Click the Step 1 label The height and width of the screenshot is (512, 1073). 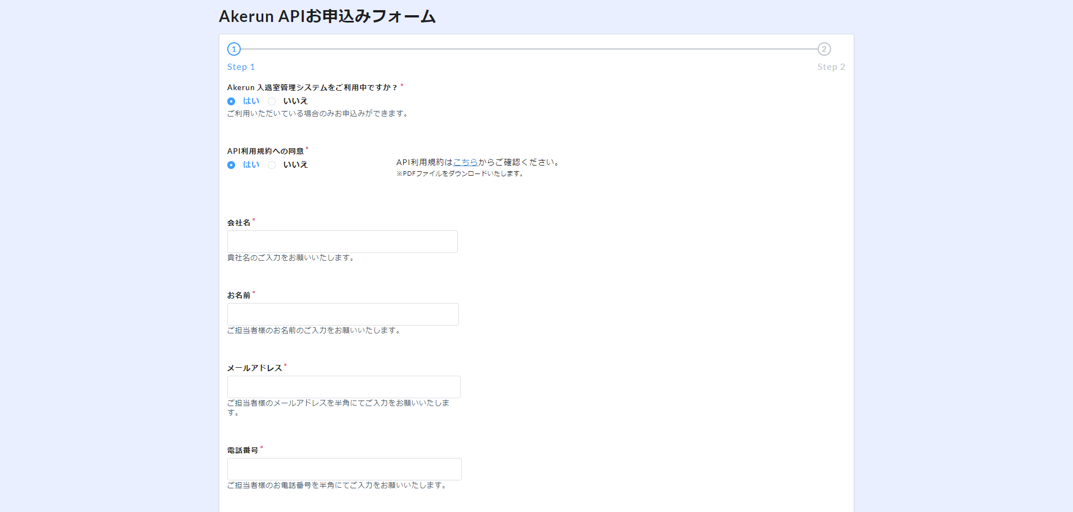click(241, 67)
